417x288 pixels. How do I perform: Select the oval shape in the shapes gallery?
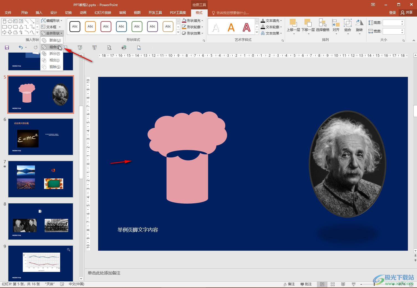[10, 27]
